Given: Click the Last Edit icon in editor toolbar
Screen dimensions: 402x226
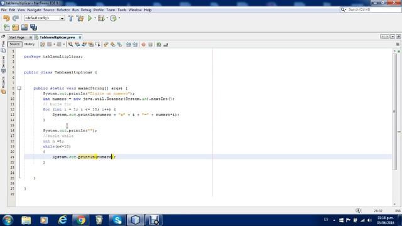Looking at the screenshot, I should (x=43, y=45).
